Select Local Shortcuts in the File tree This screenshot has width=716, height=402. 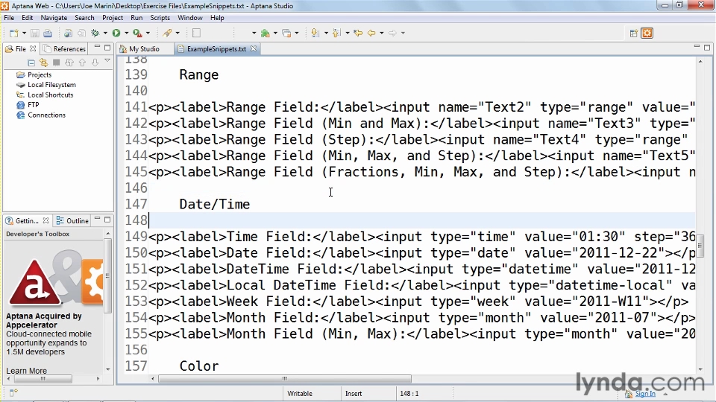click(x=50, y=95)
